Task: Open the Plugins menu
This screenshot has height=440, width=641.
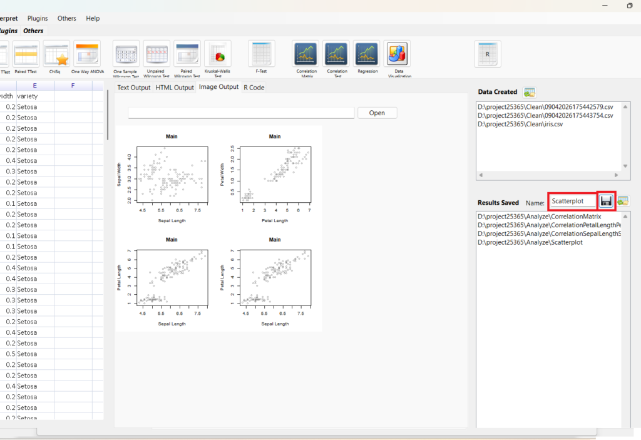Action: (38, 19)
